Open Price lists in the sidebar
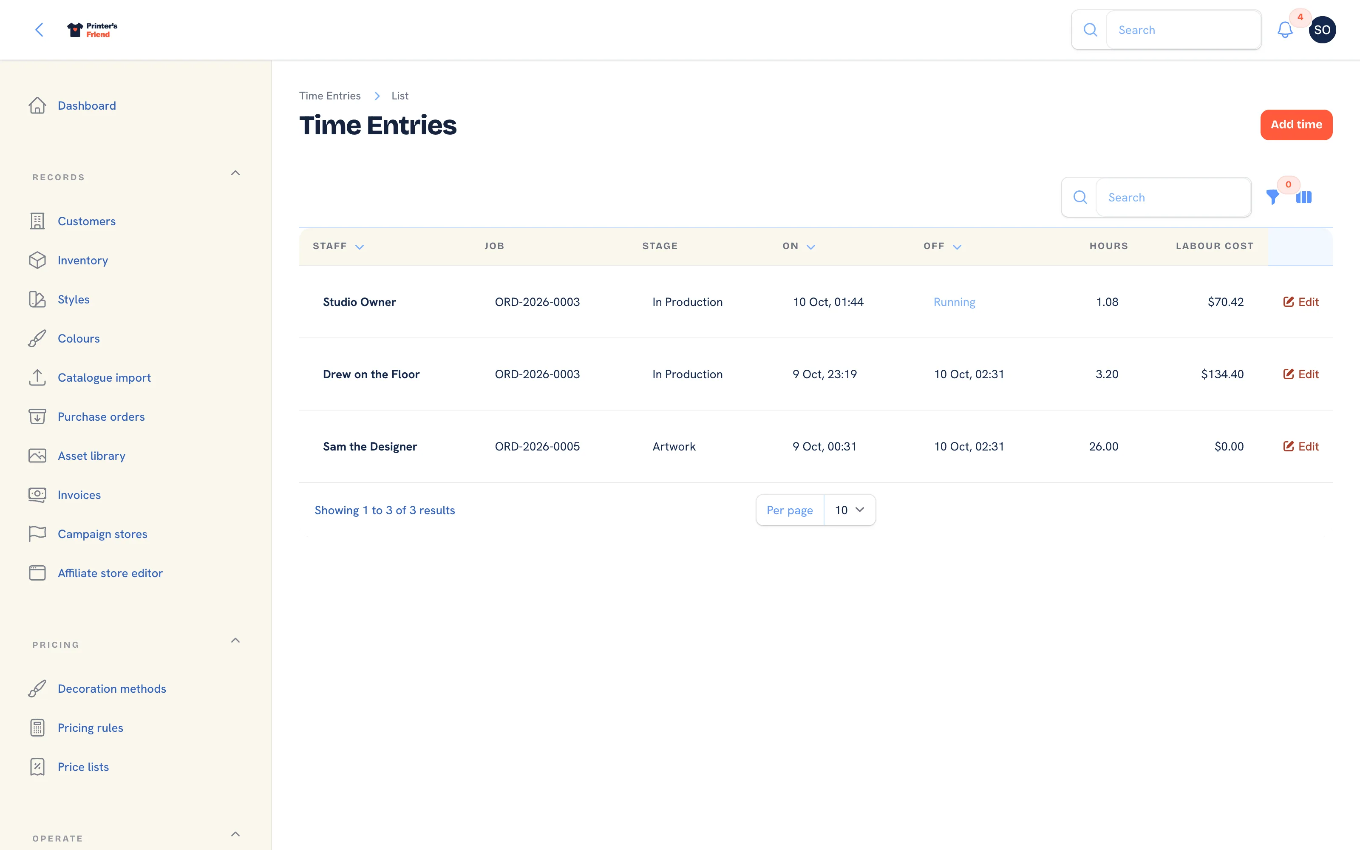This screenshot has height=850, width=1360. click(83, 767)
